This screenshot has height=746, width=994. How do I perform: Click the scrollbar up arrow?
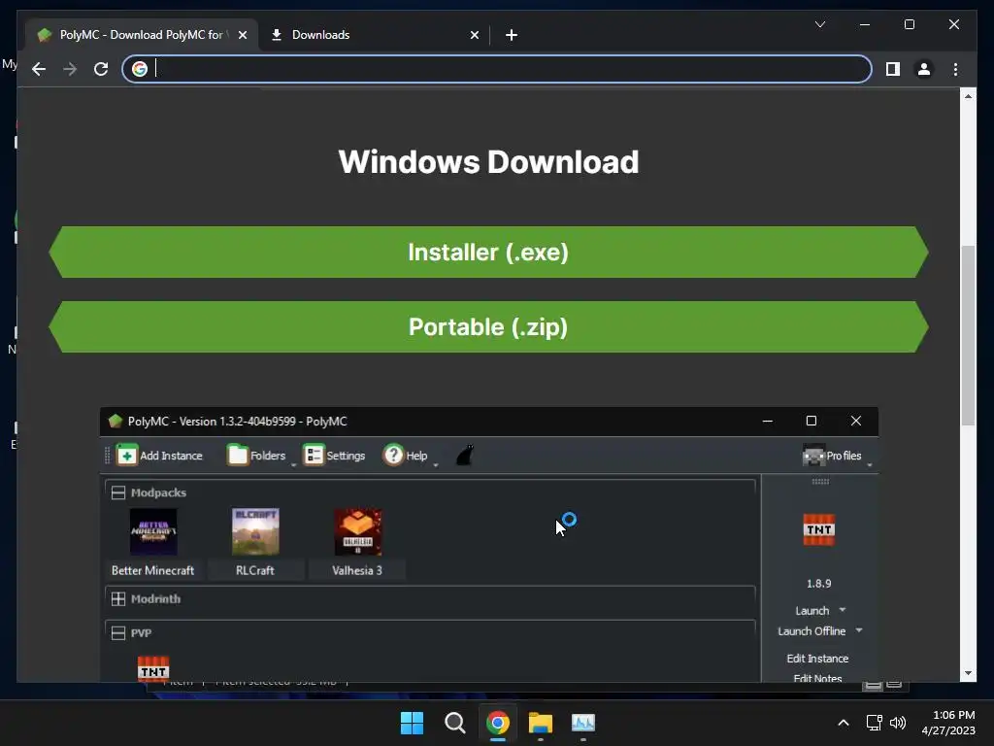(968, 96)
